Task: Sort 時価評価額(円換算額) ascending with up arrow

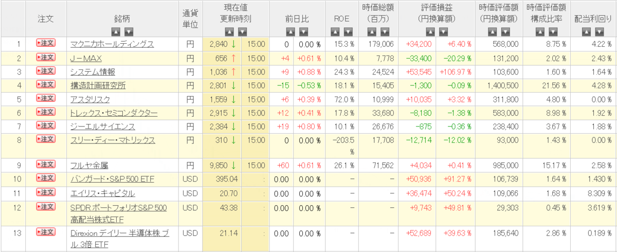Action: pos(492,31)
